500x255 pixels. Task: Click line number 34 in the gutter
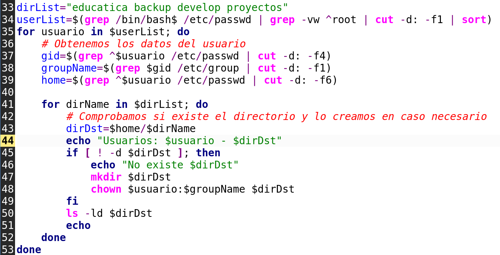point(7,19)
